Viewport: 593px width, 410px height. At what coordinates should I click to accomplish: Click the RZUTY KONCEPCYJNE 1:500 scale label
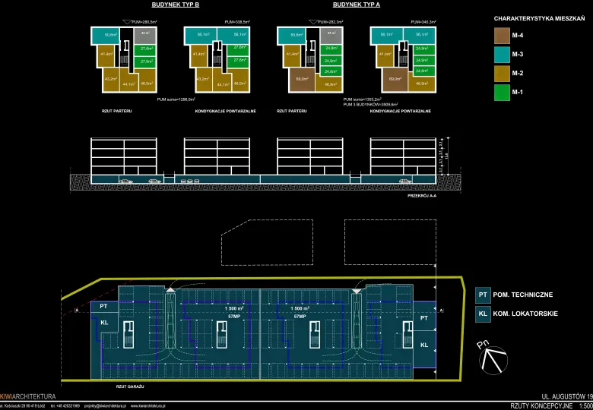[551, 406]
